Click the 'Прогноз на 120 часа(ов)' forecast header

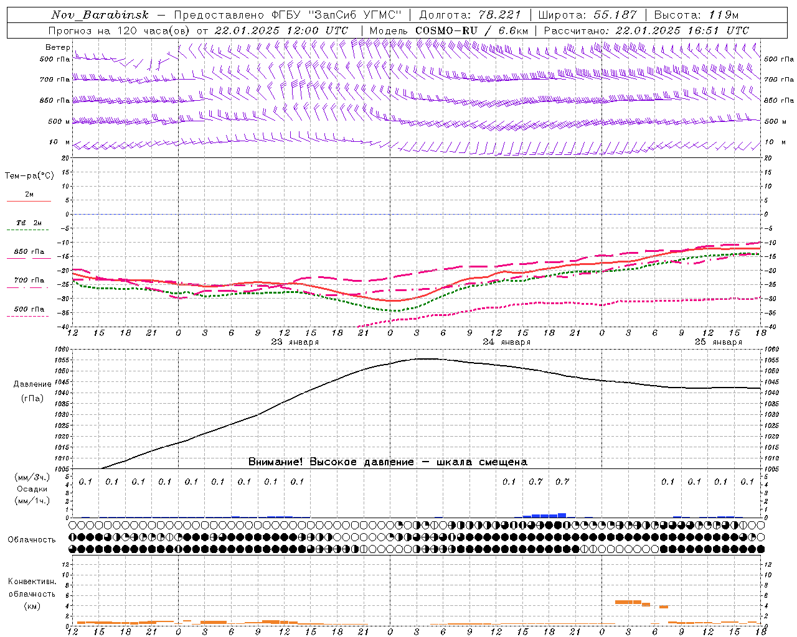119,30
